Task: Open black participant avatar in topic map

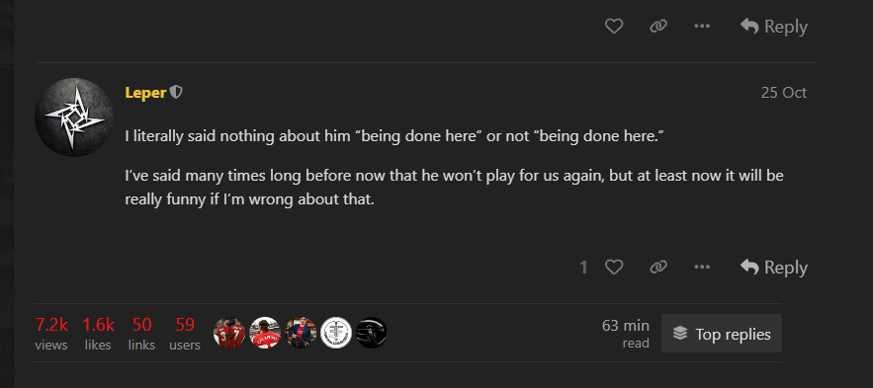Action: coord(372,333)
